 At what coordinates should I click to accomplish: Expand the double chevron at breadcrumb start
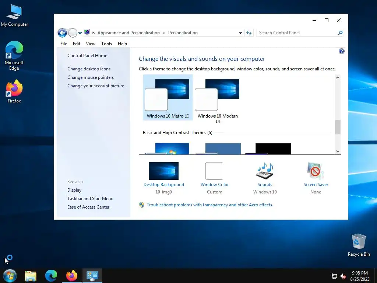tap(93, 33)
